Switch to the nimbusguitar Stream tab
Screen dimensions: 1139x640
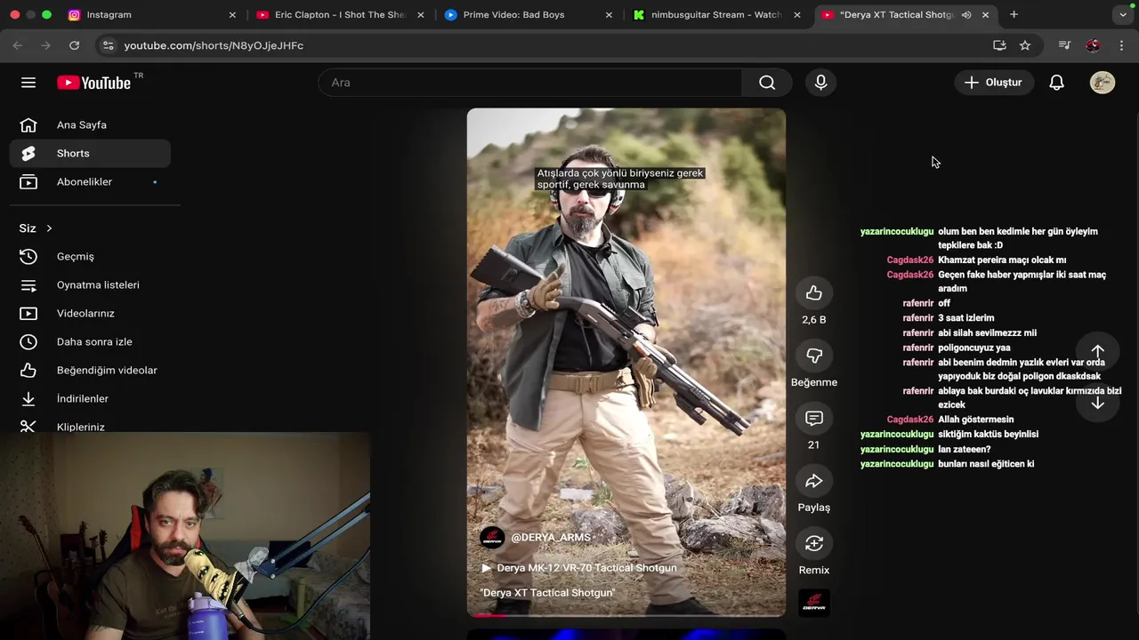click(x=716, y=15)
